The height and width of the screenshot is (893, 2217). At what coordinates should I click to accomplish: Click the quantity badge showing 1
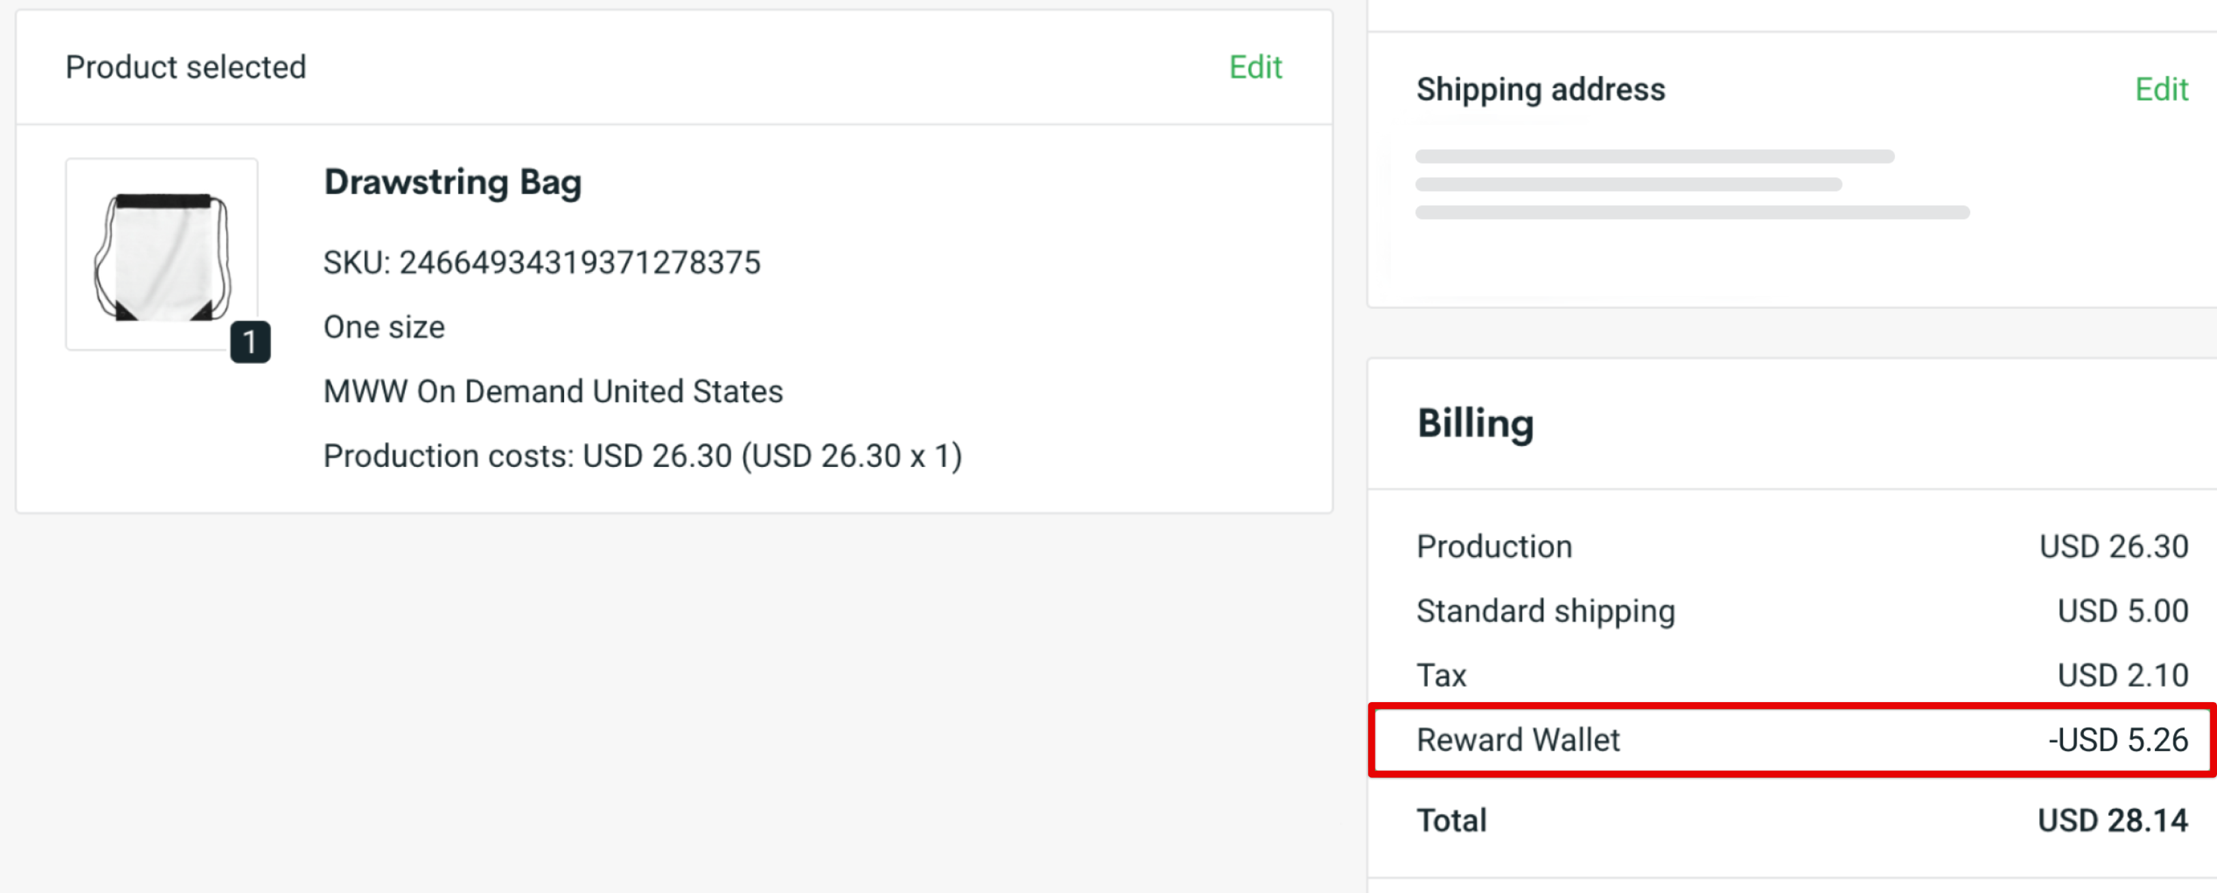coord(250,342)
